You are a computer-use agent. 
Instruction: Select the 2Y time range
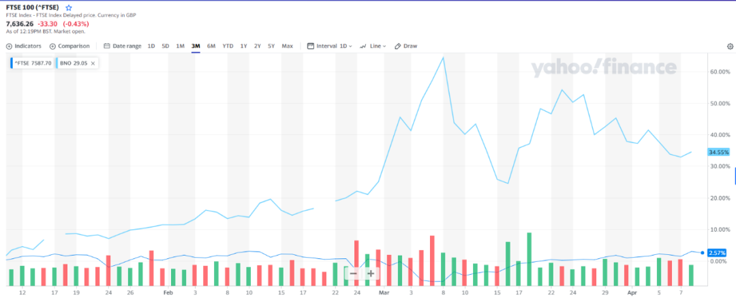[257, 46]
